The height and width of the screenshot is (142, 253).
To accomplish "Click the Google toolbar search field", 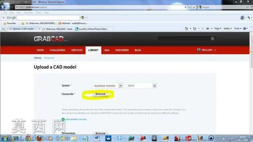I will pos(48,18).
